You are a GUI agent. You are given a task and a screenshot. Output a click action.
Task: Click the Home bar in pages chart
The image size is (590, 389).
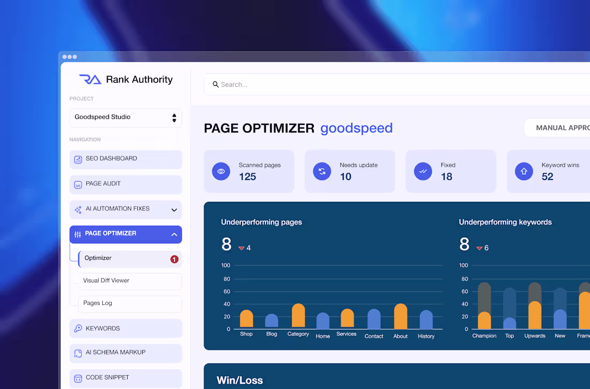tap(323, 320)
